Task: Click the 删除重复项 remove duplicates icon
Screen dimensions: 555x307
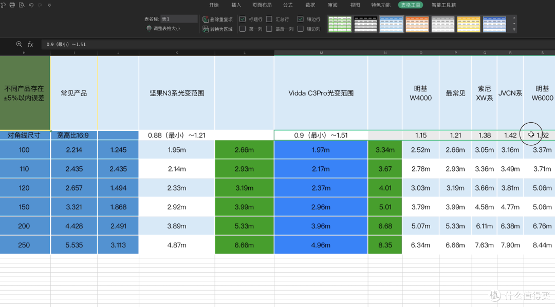Action: coord(205,19)
